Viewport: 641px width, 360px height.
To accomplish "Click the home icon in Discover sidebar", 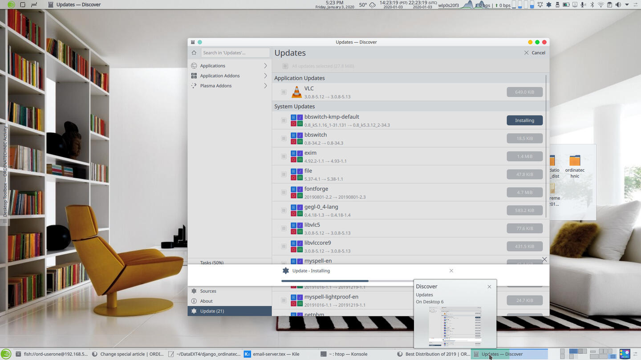I will pyautogui.click(x=194, y=52).
